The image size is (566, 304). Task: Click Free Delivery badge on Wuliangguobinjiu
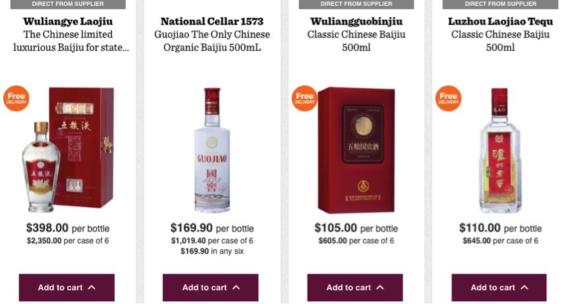tap(304, 98)
